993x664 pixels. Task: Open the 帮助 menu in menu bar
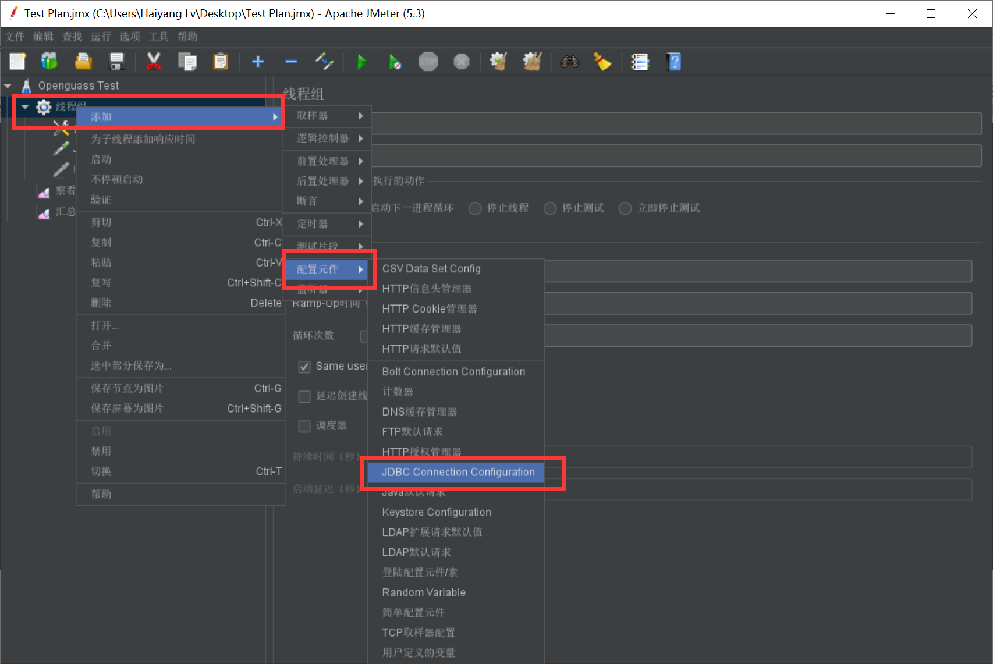pos(187,37)
